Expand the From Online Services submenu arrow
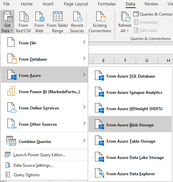Viewport: 173px width, 182px height. click(84, 107)
